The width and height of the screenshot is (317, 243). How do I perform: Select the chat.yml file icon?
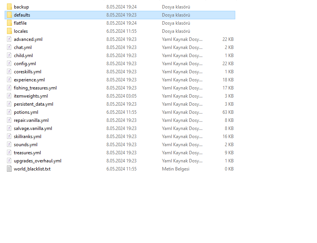click(x=9, y=47)
